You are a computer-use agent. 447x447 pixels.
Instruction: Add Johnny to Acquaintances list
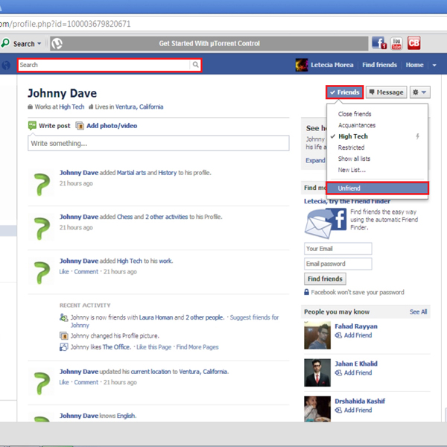[x=357, y=125]
